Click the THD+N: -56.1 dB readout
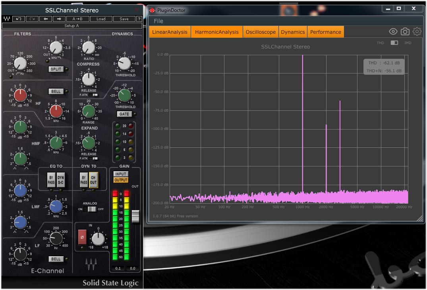This screenshot has width=427, height=290. (x=384, y=71)
